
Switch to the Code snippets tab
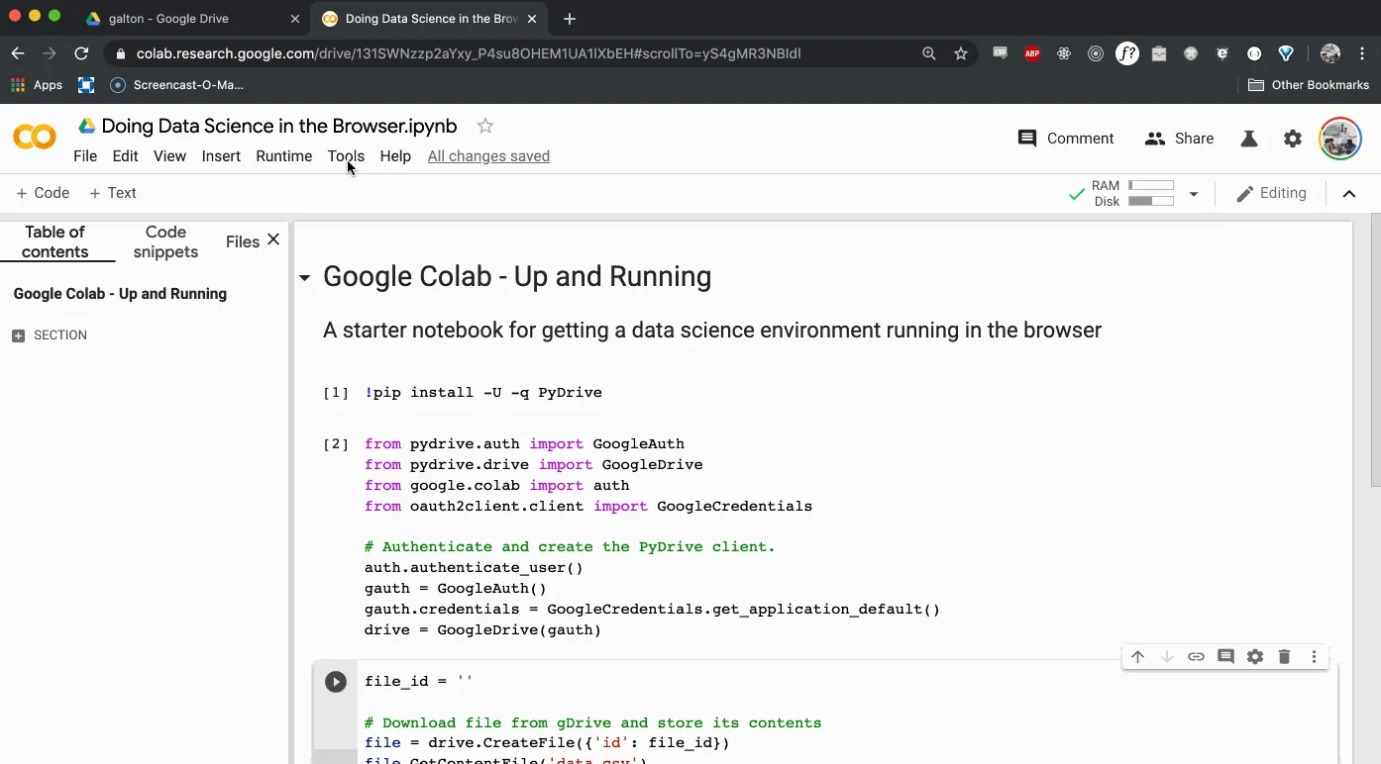pos(165,241)
